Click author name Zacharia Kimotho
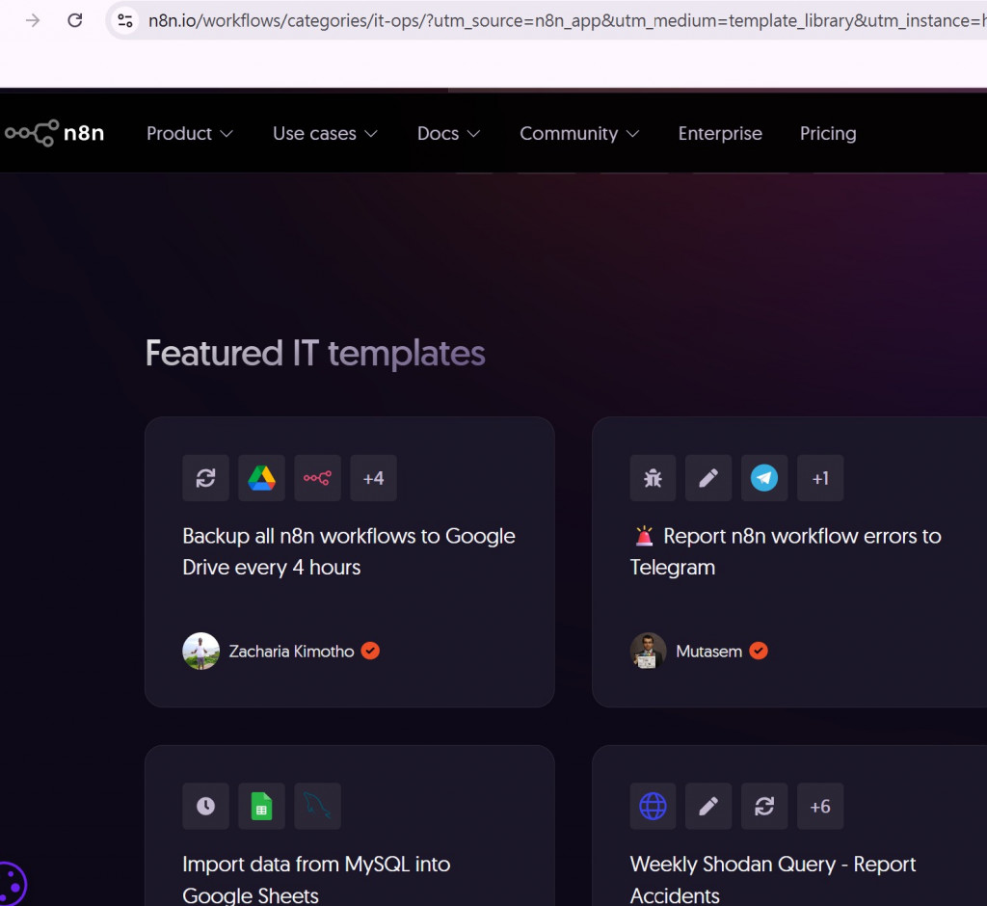Image resolution: width=987 pixels, height=906 pixels. (x=291, y=651)
